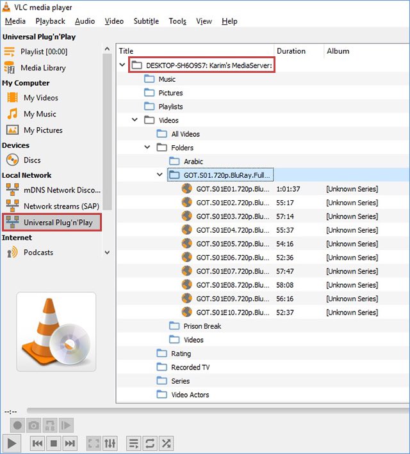Toggle the playlist view button
The height and width of the screenshot is (454, 410).
(x=134, y=443)
